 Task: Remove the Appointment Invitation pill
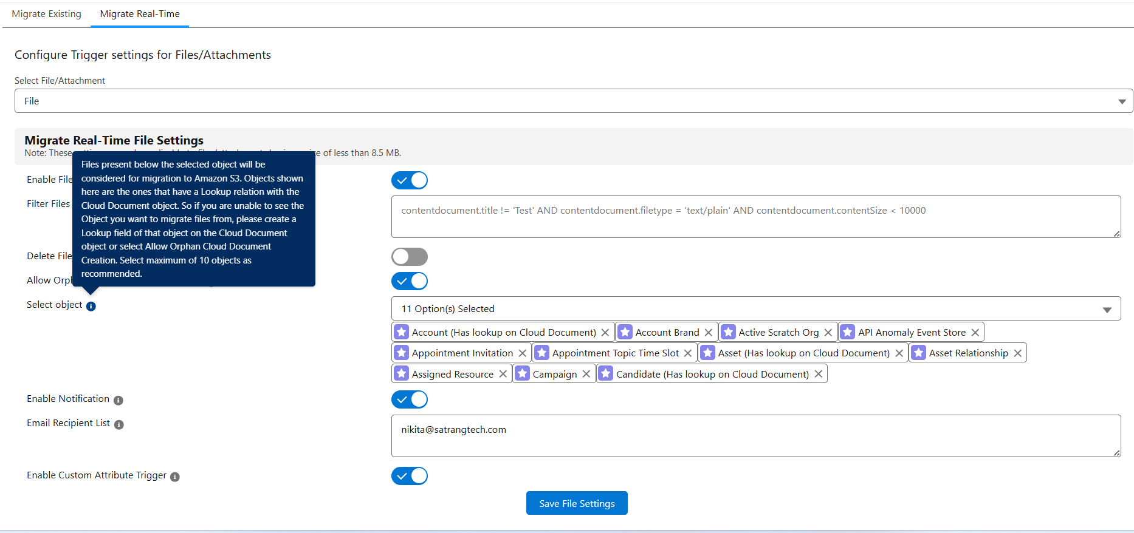(523, 353)
